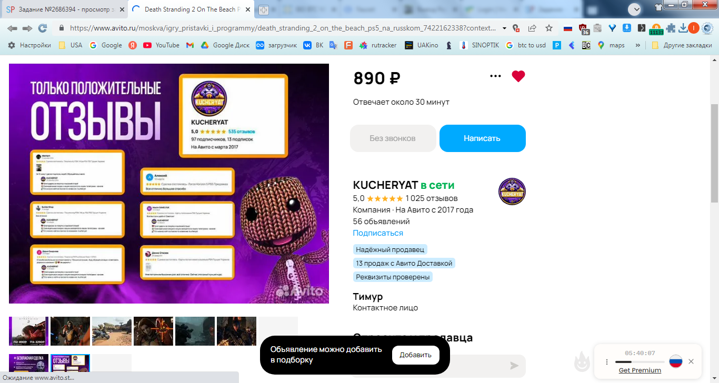Open the Другие закладки folder
The height and width of the screenshot is (383, 719).
click(x=682, y=45)
